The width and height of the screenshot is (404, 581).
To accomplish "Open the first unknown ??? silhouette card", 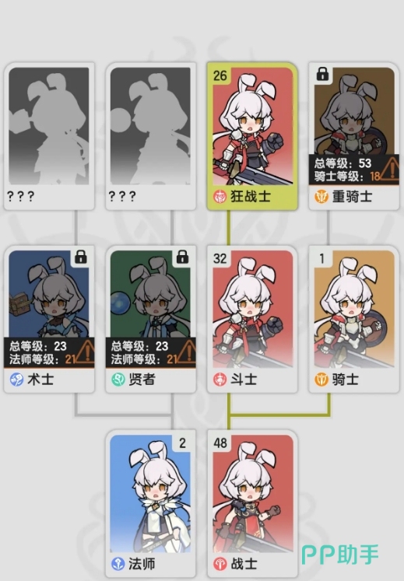I will (x=49, y=136).
